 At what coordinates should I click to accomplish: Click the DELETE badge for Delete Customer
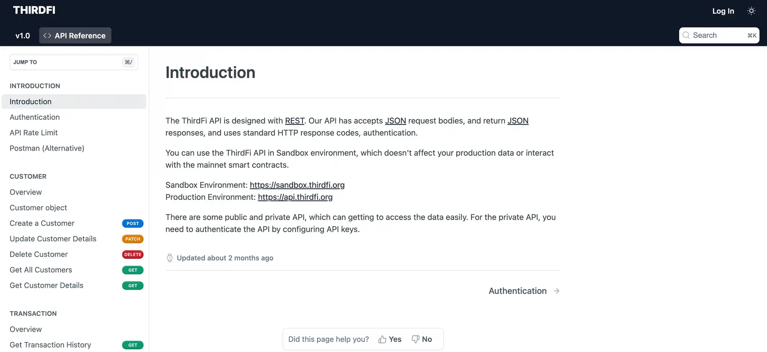click(133, 255)
